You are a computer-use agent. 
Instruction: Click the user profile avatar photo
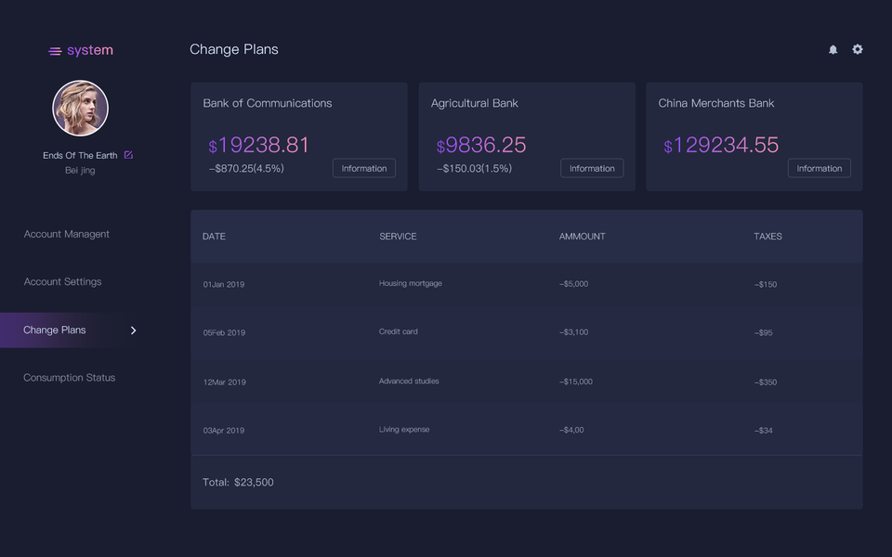coord(80,109)
